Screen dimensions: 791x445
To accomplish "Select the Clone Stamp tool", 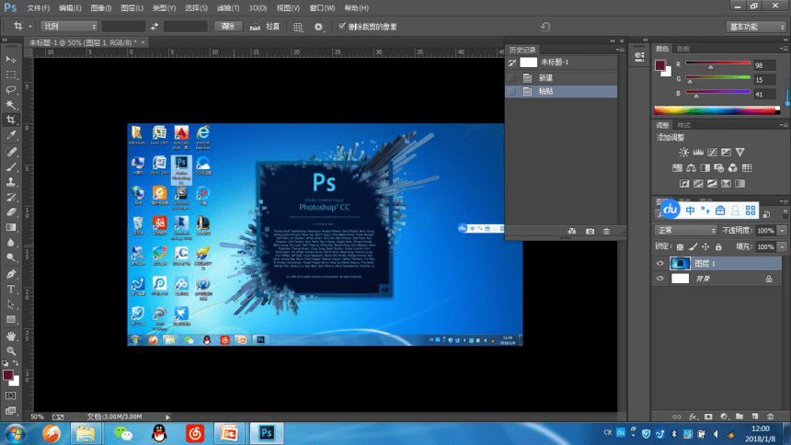I will point(11,182).
